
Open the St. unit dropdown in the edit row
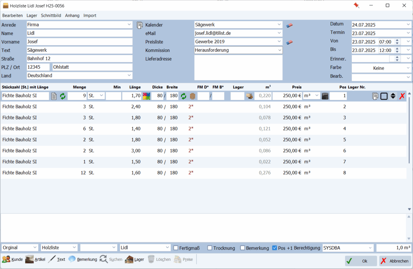102,96
